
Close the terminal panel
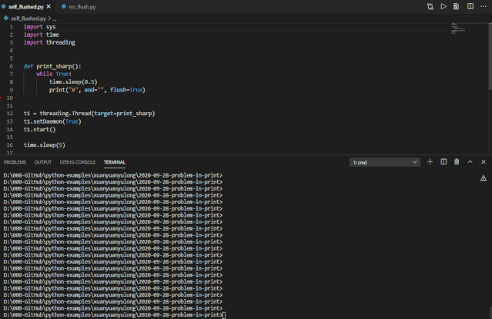(x=483, y=162)
